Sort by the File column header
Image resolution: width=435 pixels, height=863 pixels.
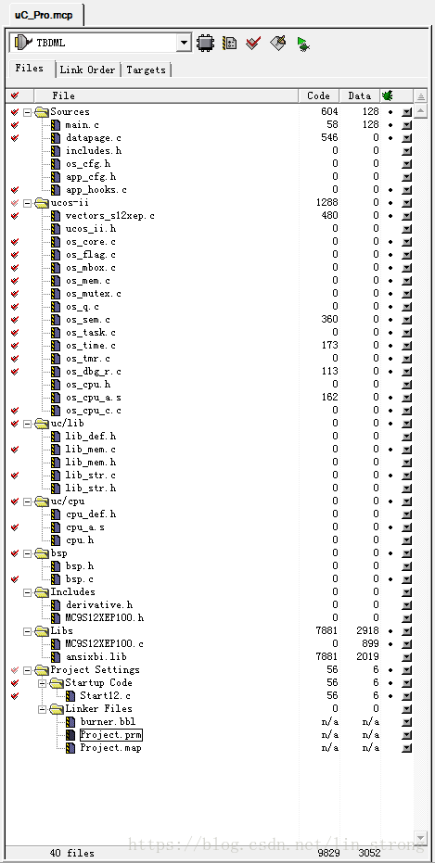166,95
